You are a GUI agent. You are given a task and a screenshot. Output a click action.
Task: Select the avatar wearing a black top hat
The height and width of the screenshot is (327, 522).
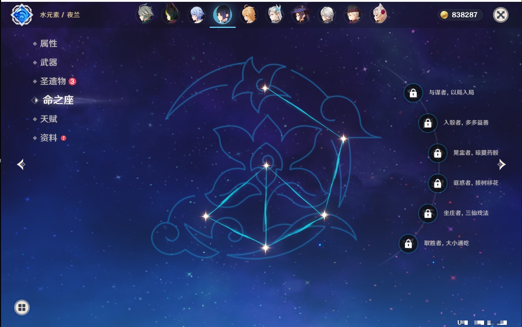353,14
